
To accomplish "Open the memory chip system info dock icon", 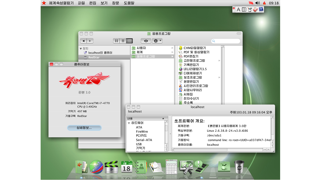I will coord(201,167).
